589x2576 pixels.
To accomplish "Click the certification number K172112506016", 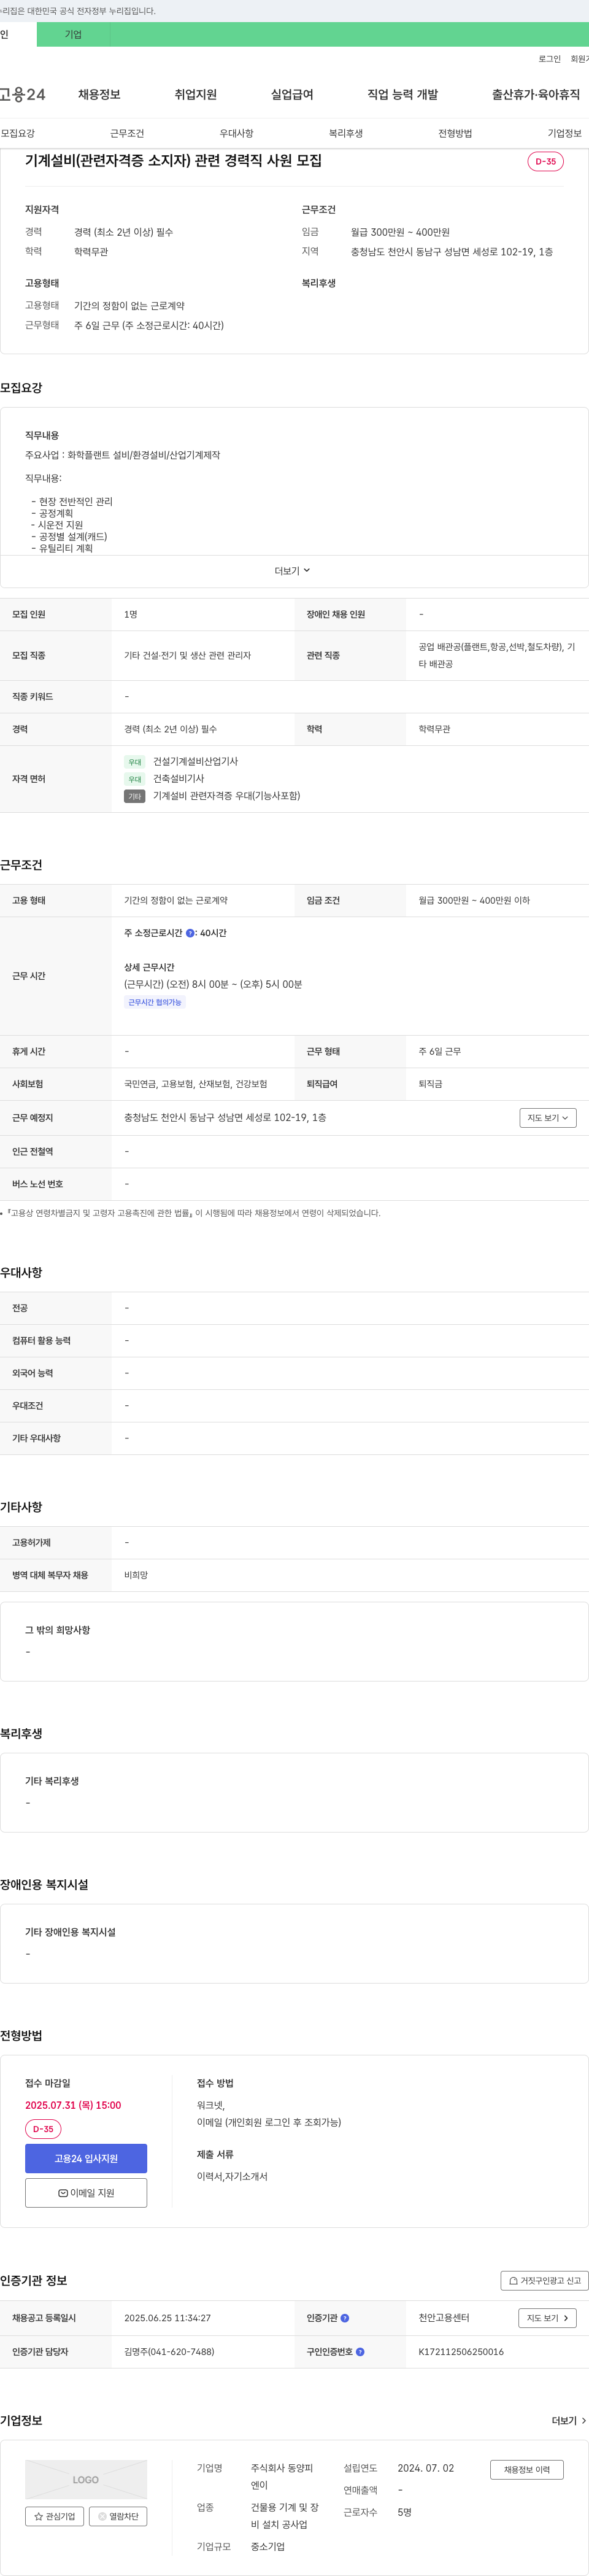I will tap(461, 2352).
